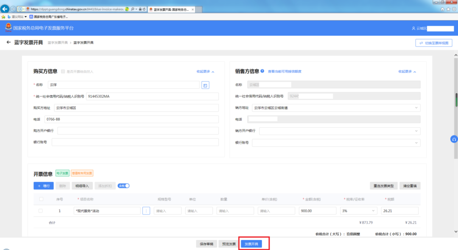
Task: Click the user account icon in header
Action: [x=413, y=28]
